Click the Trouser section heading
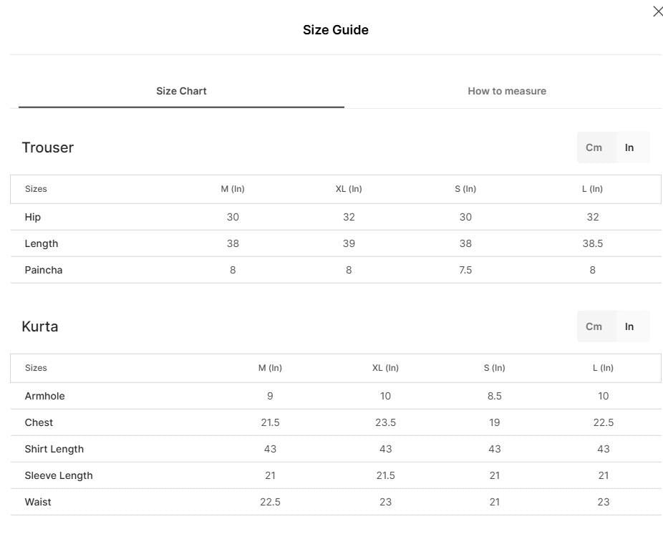Image resolution: width=663 pixels, height=552 pixels. [48, 147]
